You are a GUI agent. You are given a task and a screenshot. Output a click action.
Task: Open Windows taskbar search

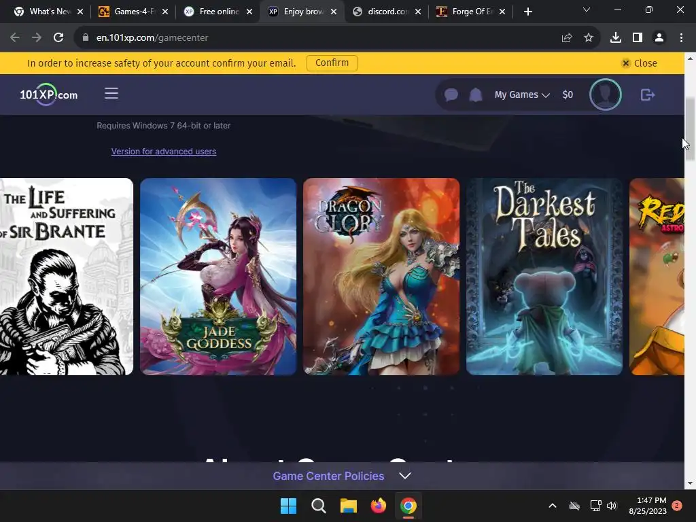tap(318, 506)
